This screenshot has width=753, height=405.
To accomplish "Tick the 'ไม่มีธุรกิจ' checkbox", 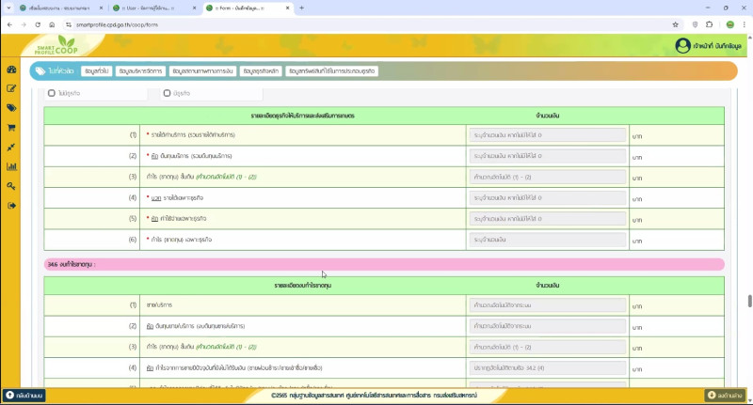I will (x=52, y=93).
